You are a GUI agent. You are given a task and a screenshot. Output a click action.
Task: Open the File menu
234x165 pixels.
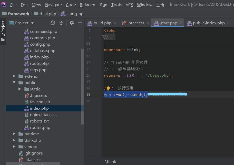click(13, 5)
